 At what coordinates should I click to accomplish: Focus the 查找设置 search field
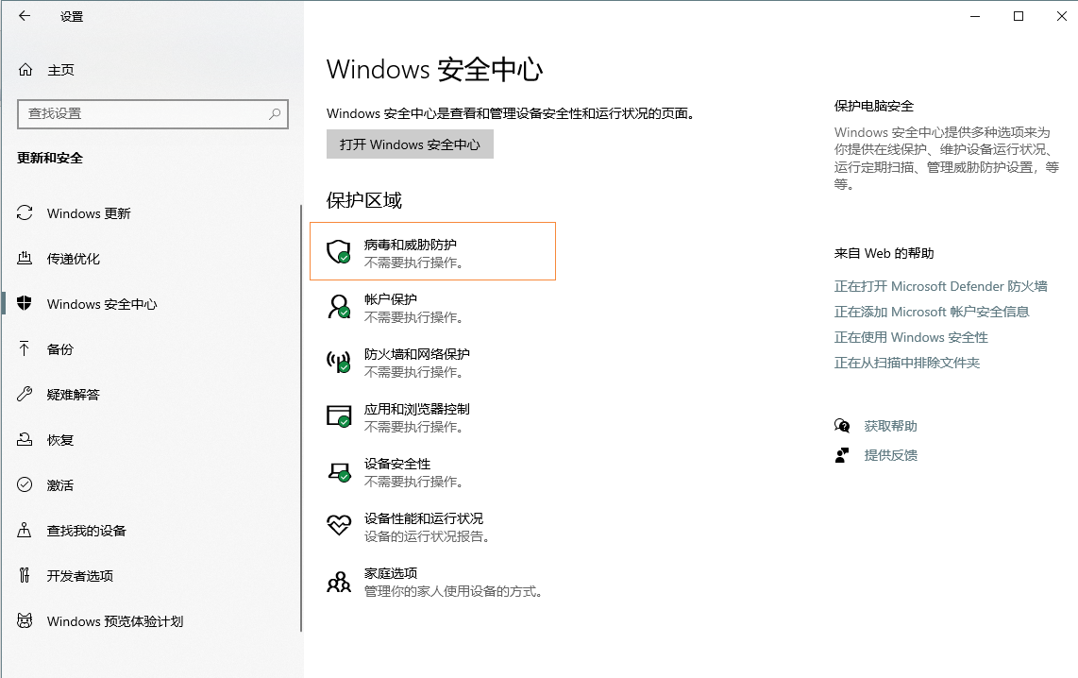(153, 113)
